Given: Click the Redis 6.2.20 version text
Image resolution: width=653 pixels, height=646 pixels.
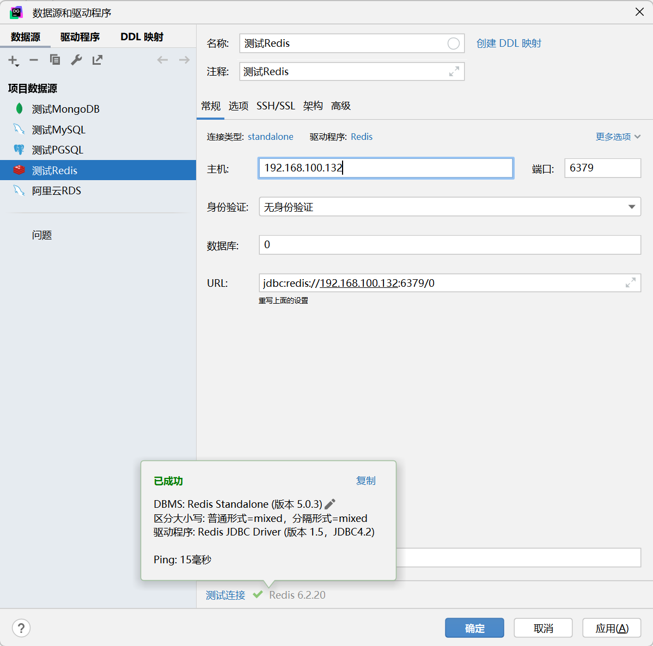Looking at the screenshot, I should 297,595.
